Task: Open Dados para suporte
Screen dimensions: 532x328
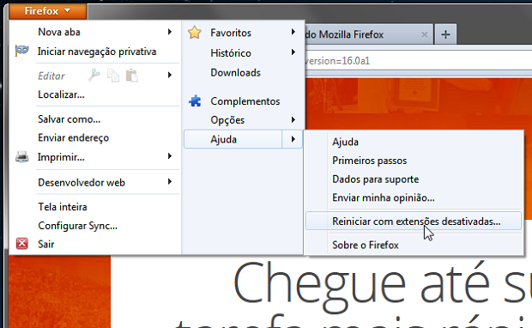Action: (375, 179)
